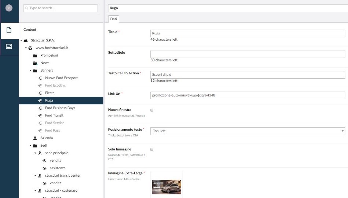The image size is (348, 198).
Task: Click the person icon beside Azienda
Action: coord(35,138)
